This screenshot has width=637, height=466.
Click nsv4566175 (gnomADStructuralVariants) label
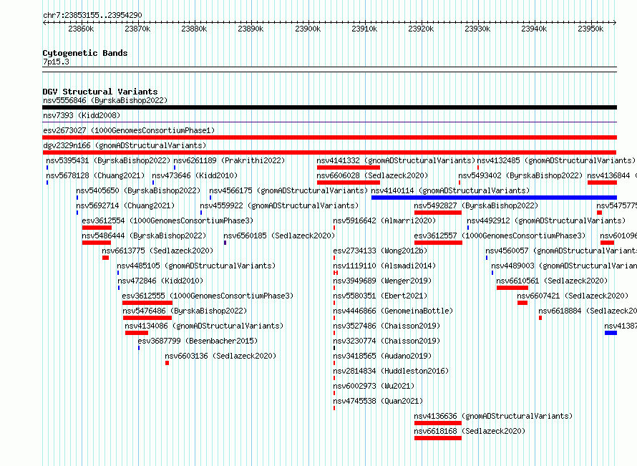tap(288, 190)
